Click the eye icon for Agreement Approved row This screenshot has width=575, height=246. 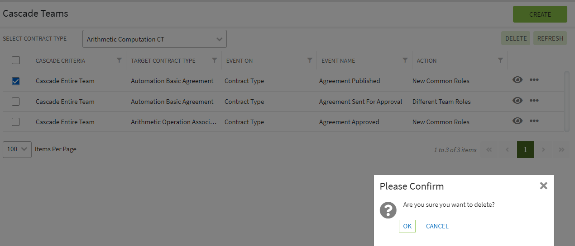click(x=517, y=121)
